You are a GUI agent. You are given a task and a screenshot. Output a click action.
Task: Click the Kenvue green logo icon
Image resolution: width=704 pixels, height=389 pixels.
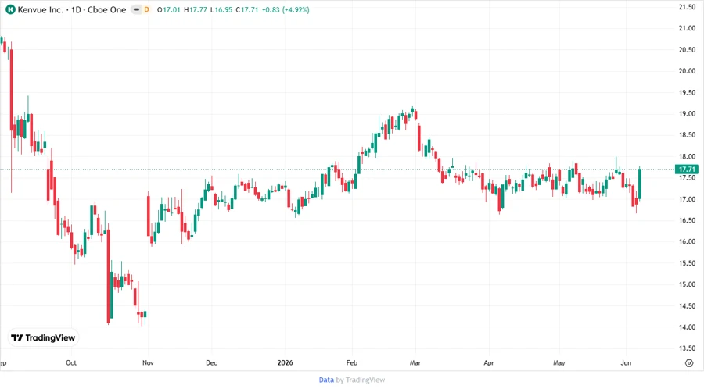pos(10,9)
